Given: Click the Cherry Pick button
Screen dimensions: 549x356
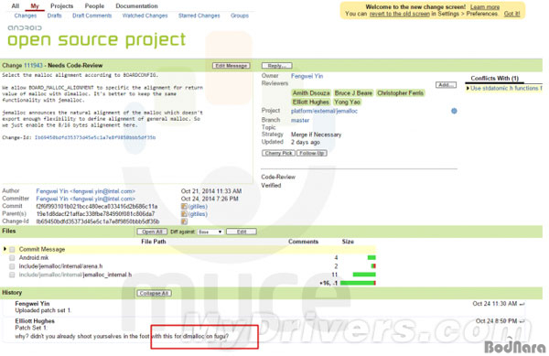Looking at the screenshot, I should click(x=278, y=153).
